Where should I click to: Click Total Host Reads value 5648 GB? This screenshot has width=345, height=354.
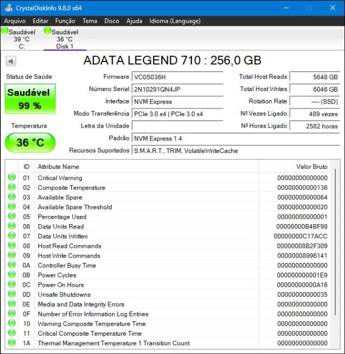(314, 77)
